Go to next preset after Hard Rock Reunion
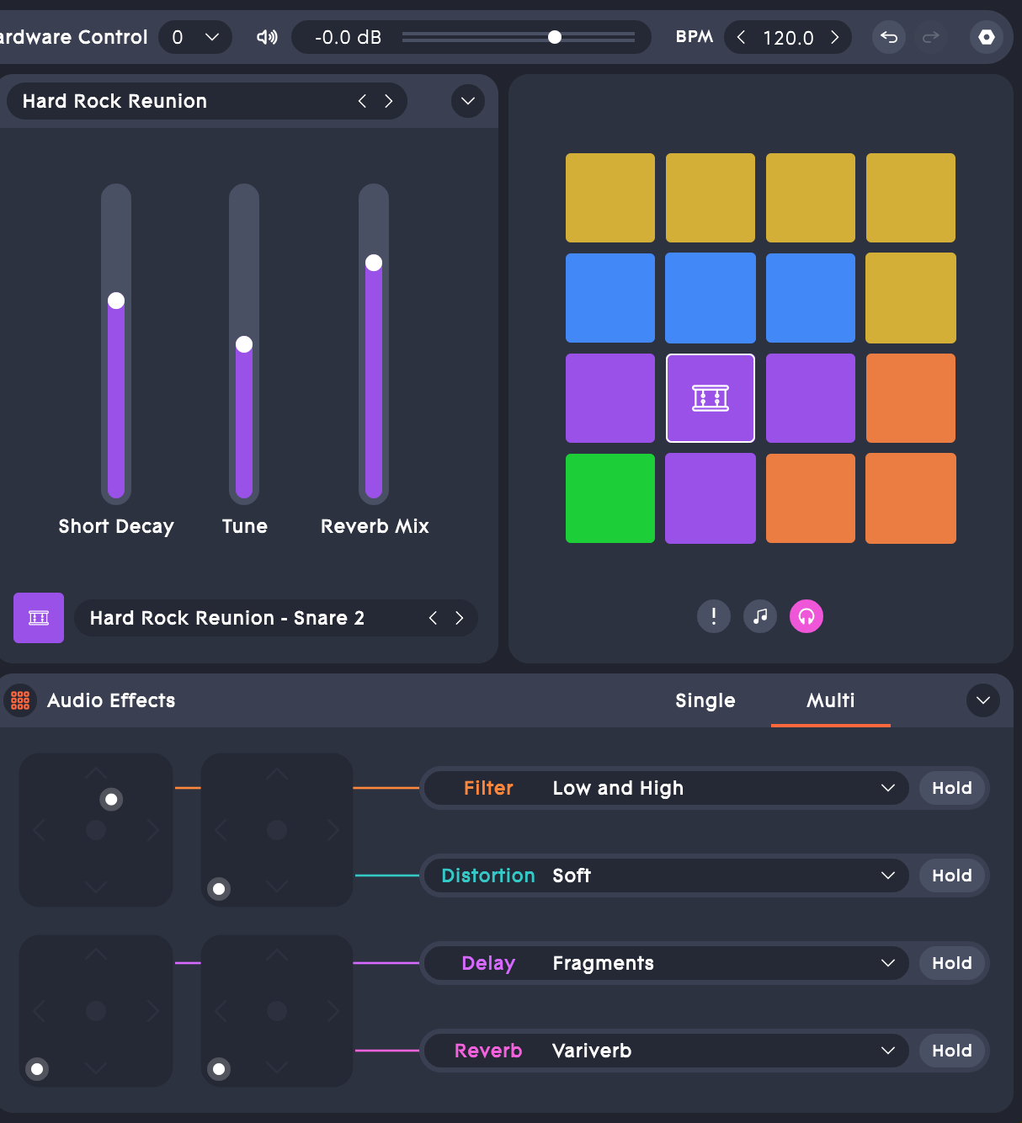 pos(389,101)
